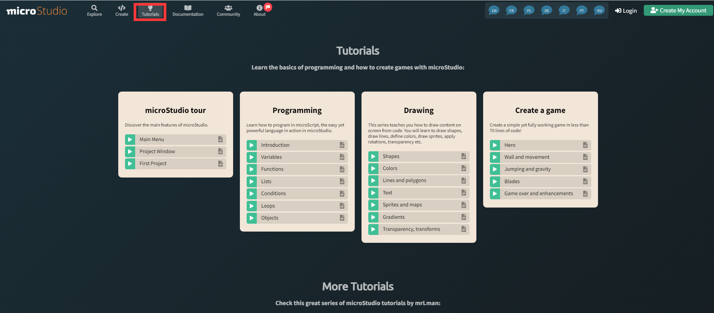Viewport: 714px width, 313px height.
Task: Click the code document icon for Hero
Action: click(x=585, y=145)
